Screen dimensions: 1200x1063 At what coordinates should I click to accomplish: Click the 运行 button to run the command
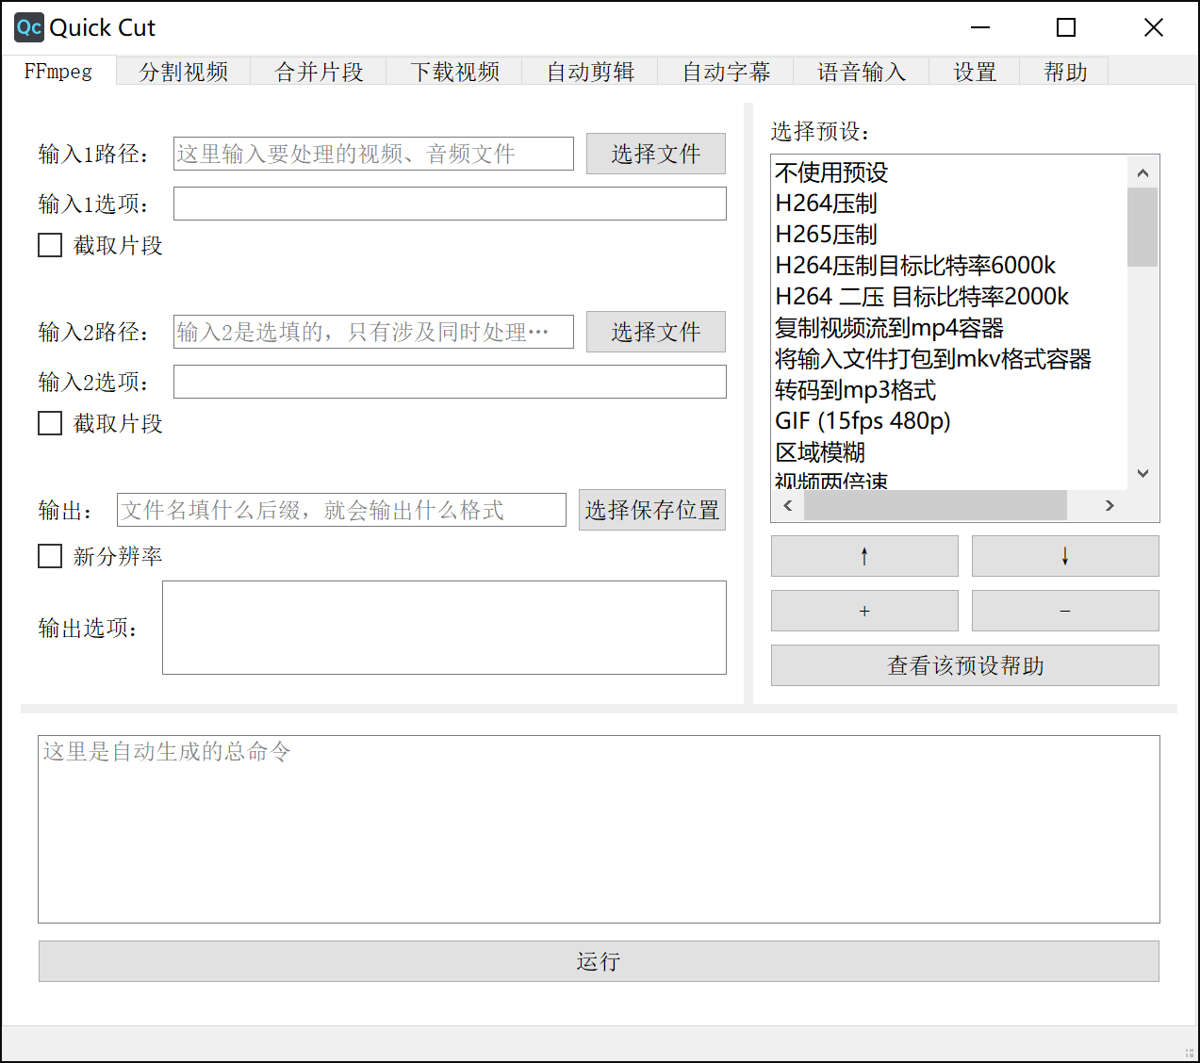[599, 961]
